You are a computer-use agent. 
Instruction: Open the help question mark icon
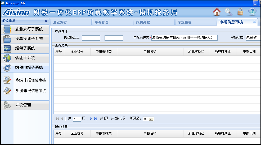pos(252,12)
